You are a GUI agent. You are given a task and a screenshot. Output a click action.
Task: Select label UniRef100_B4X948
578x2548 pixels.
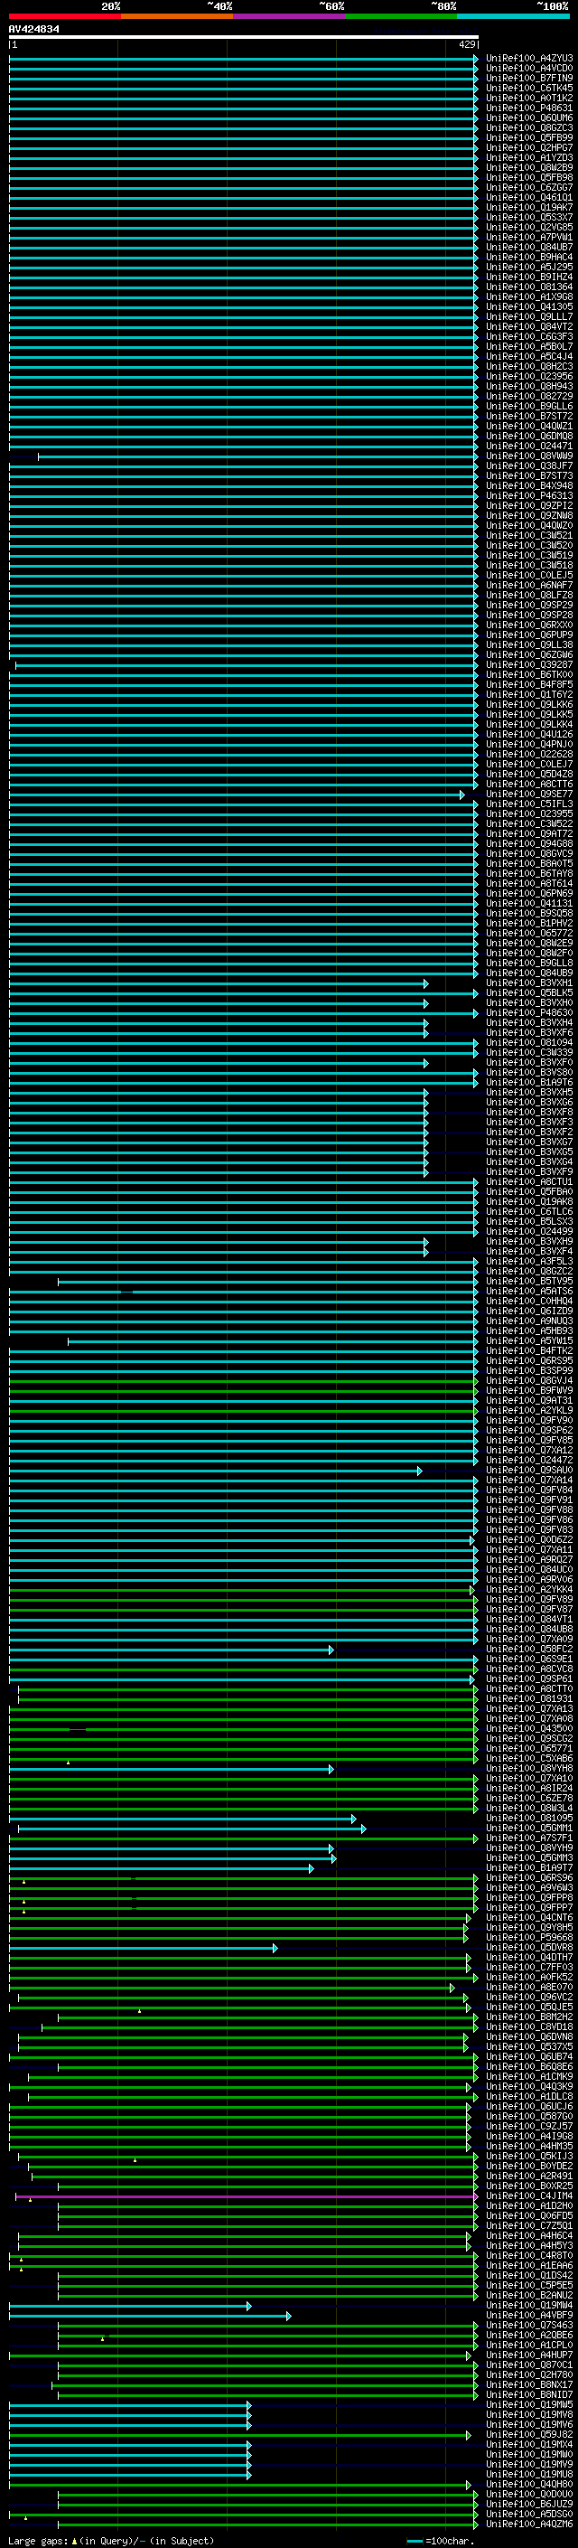pos(529,485)
